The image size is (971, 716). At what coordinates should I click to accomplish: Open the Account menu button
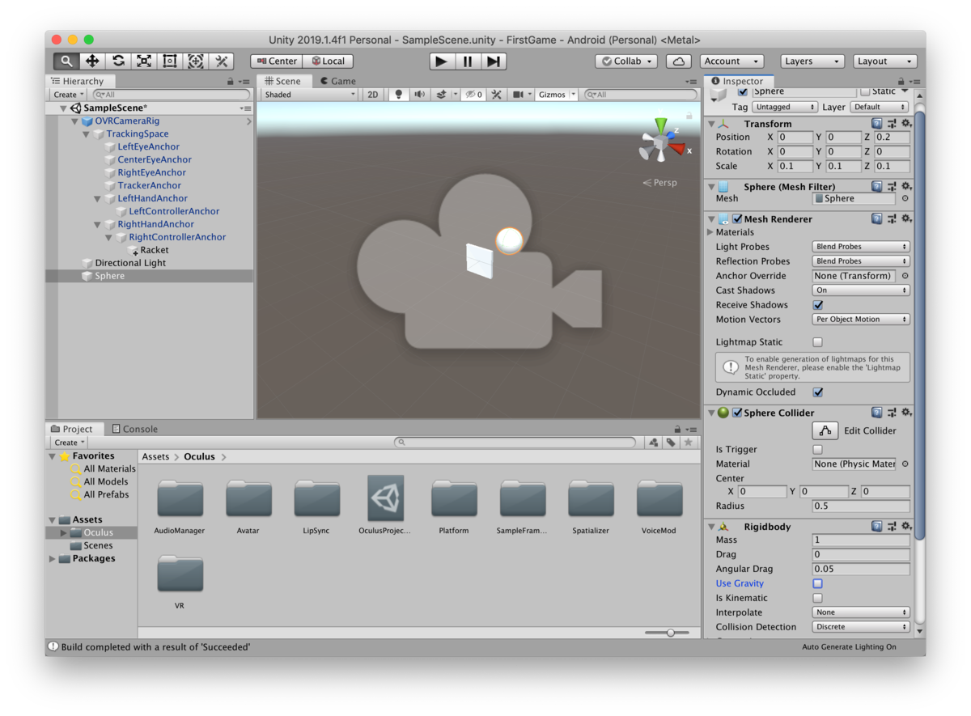(x=732, y=61)
